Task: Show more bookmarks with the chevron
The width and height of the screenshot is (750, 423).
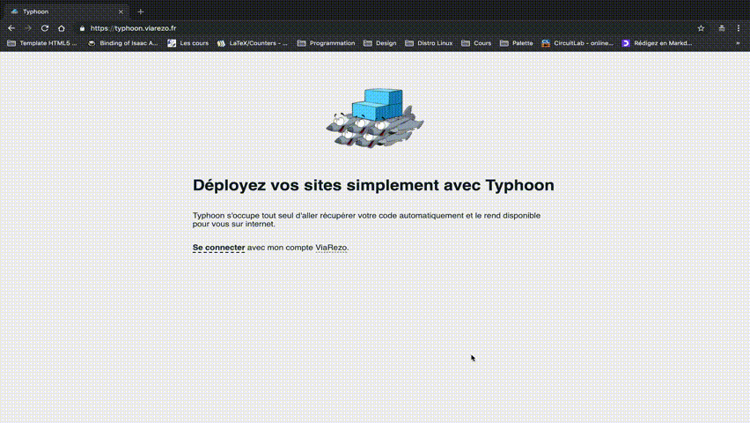Action: 738,43
